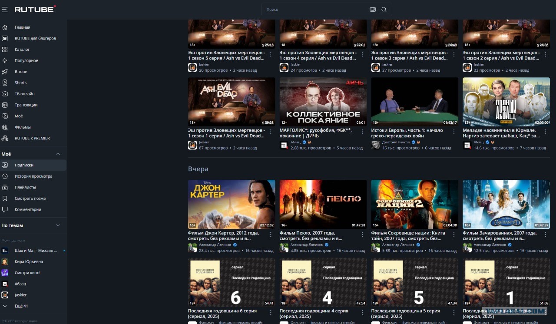Screen dimensions: 556x324
Task: Open options menu for Фильм Джон Картер
Action: (x=271, y=235)
